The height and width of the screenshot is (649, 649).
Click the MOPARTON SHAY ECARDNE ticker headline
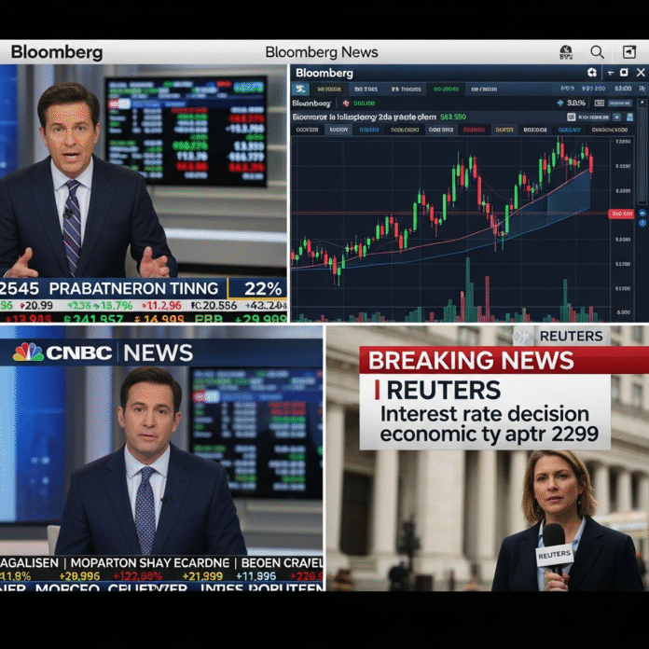point(150,563)
